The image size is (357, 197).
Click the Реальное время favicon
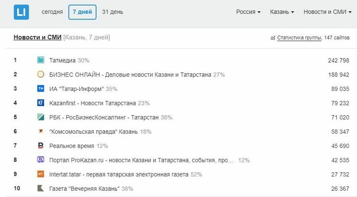pyautogui.click(x=40, y=146)
